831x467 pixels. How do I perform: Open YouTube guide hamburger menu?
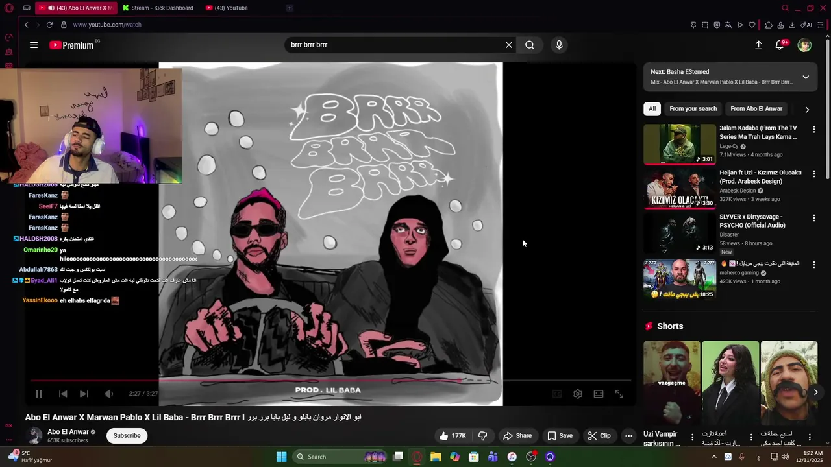(34, 45)
